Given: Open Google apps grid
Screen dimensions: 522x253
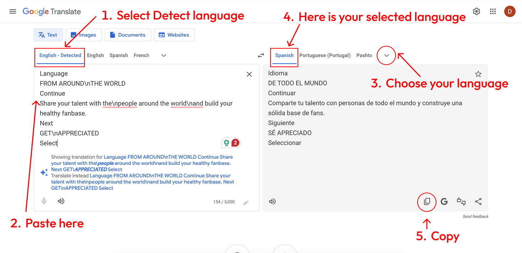Looking at the screenshot, I should coord(493,11).
